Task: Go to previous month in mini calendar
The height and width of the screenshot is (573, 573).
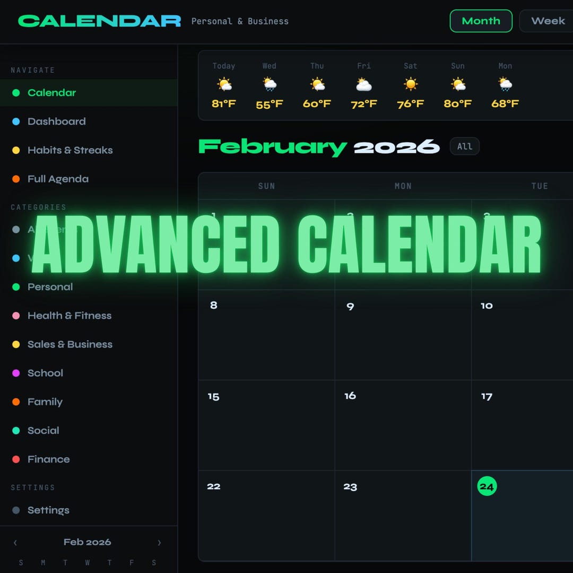Action: pos(15,543)
